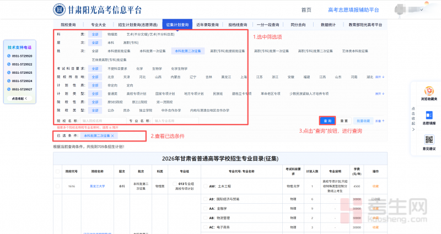The width and height of the screenshot is (441, 234).
Task: Check the row checkbox for 院校代号 1616
Action: click(x=58, y=186)
